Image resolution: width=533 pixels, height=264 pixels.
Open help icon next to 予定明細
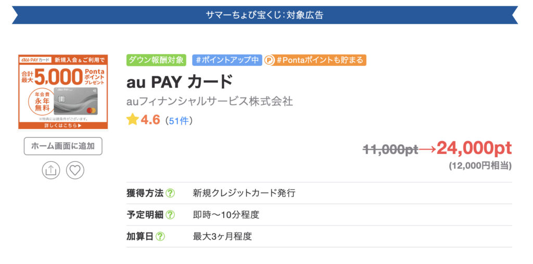pos(170,215)
